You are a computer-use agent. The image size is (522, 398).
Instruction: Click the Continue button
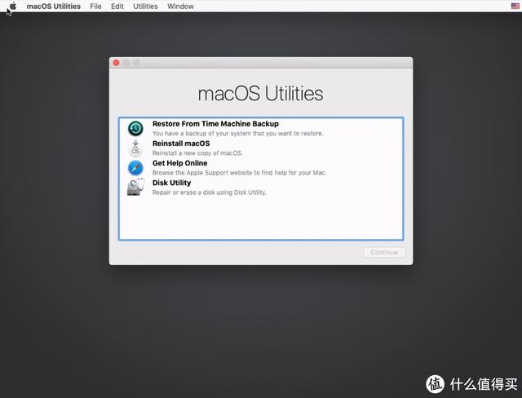pyautogui.click(x=384, y=252)
